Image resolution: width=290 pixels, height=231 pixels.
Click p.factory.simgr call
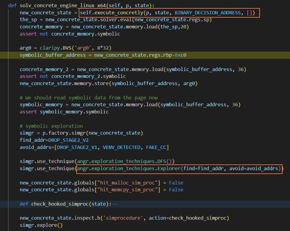tap(64, 133)
